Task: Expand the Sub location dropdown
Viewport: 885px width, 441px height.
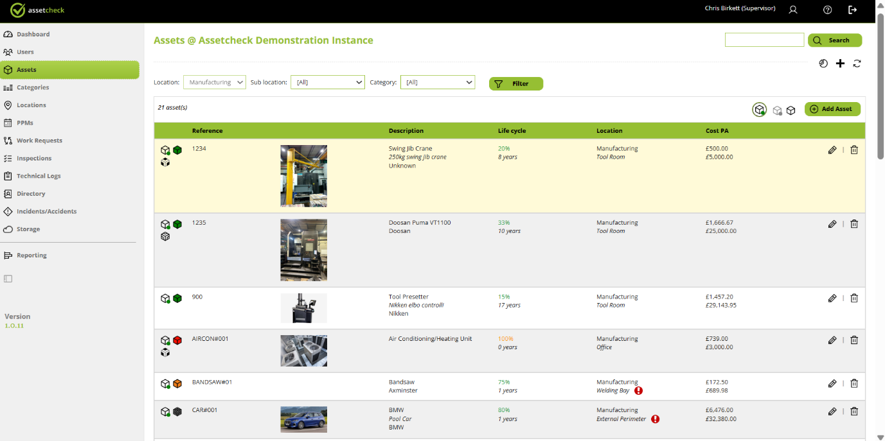Action: click(327, 82)
